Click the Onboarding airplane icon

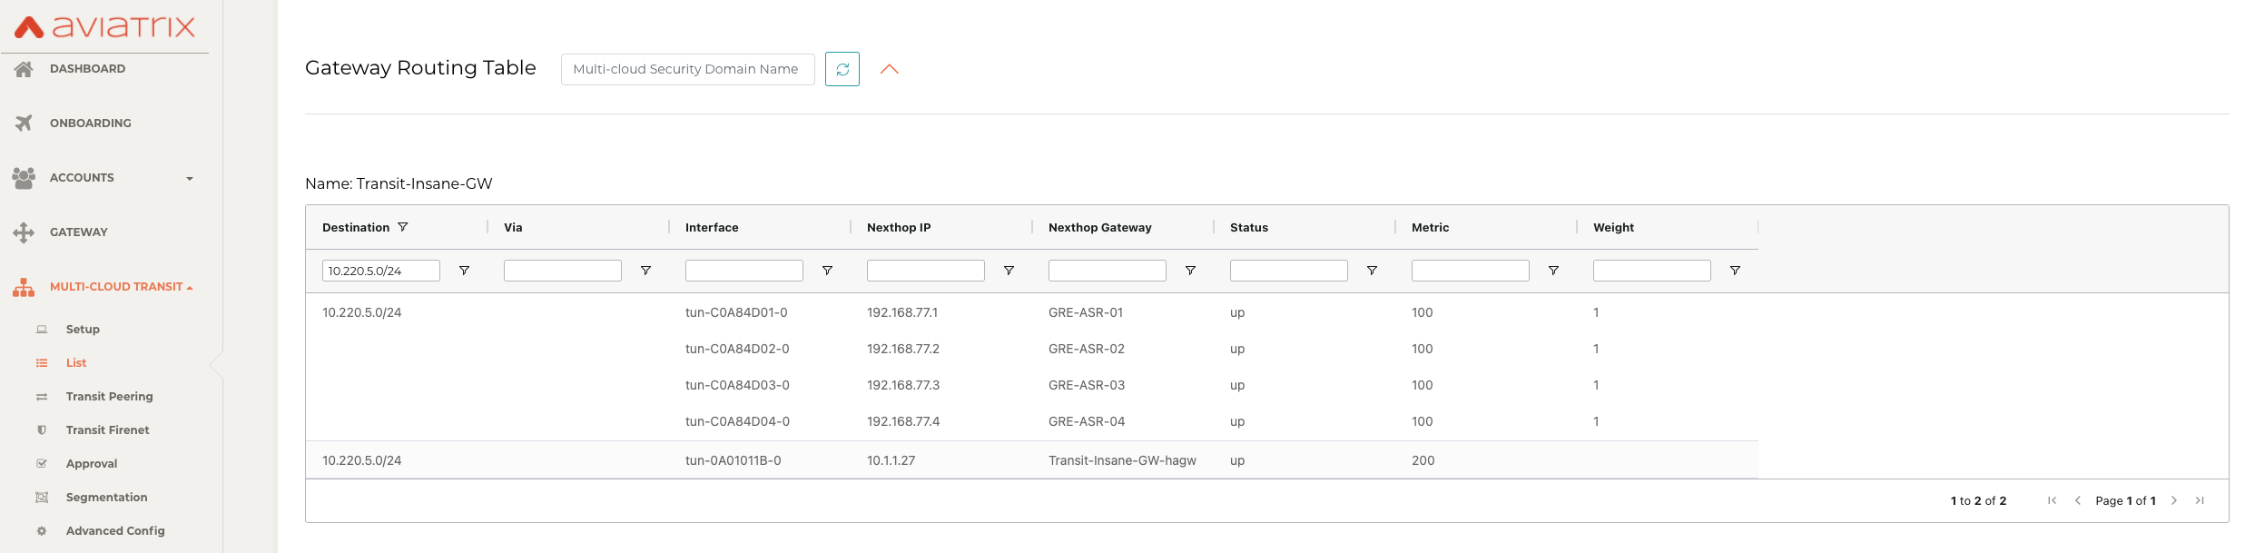[24, 123]
